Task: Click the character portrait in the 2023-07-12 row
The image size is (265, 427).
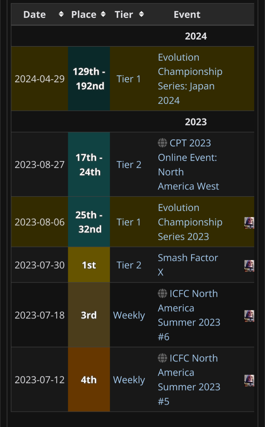Action: click(x=249, y=380)
